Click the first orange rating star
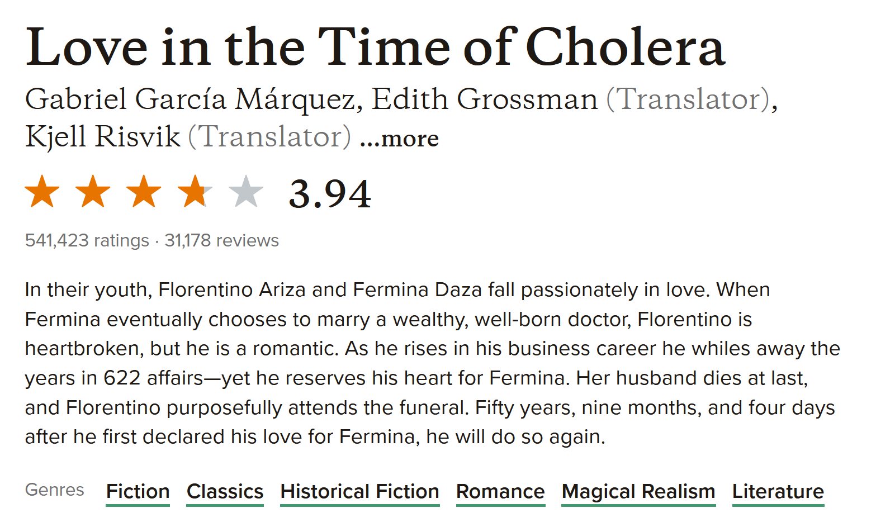 pos(42,191)
